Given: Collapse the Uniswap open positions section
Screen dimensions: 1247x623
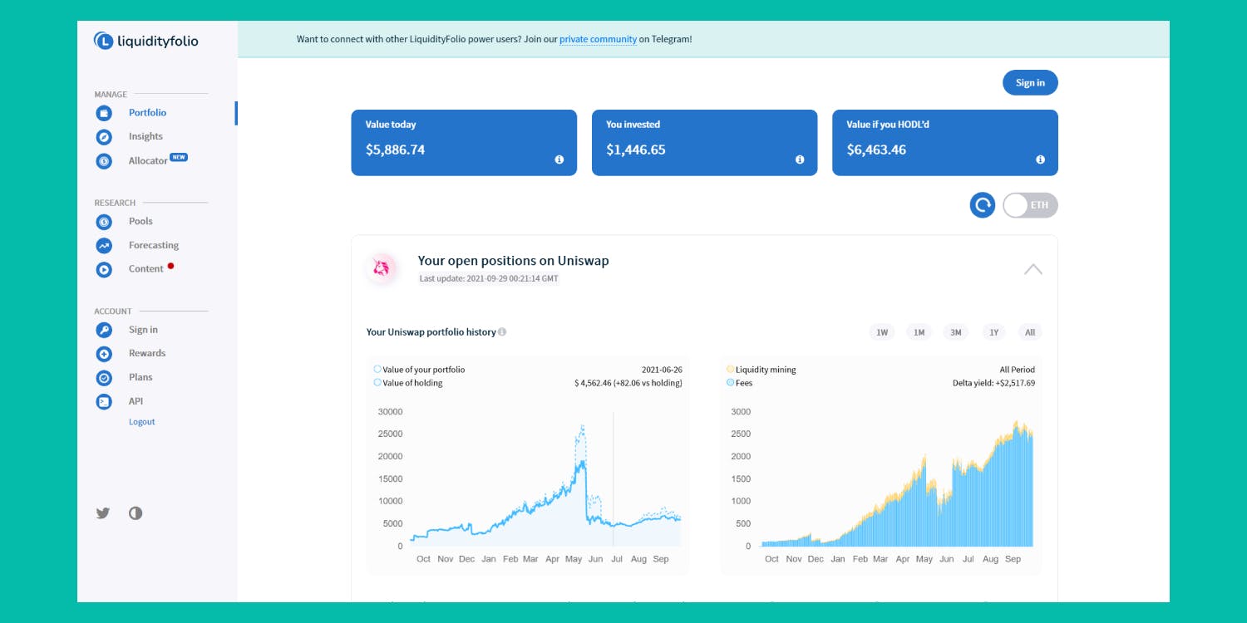Looking at the screenshot, I should [1033, 269].
